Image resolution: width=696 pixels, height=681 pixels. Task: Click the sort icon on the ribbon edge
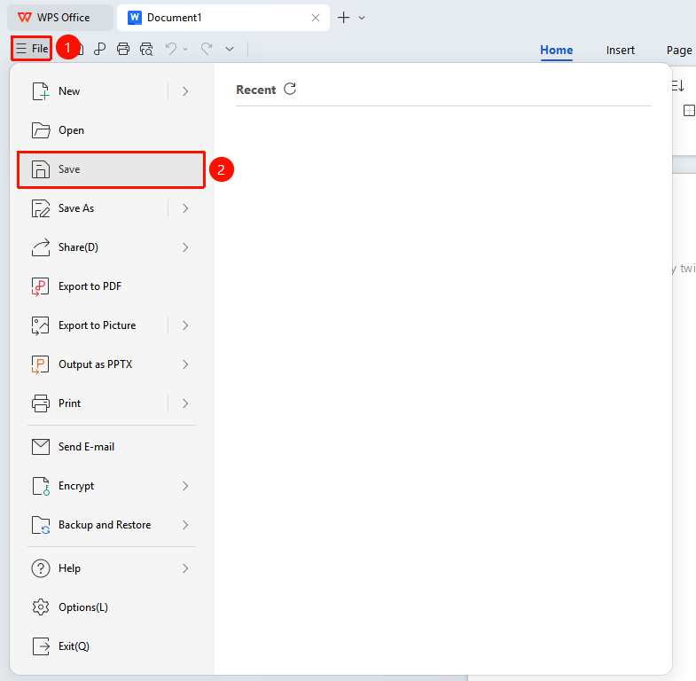coord(677,86)
